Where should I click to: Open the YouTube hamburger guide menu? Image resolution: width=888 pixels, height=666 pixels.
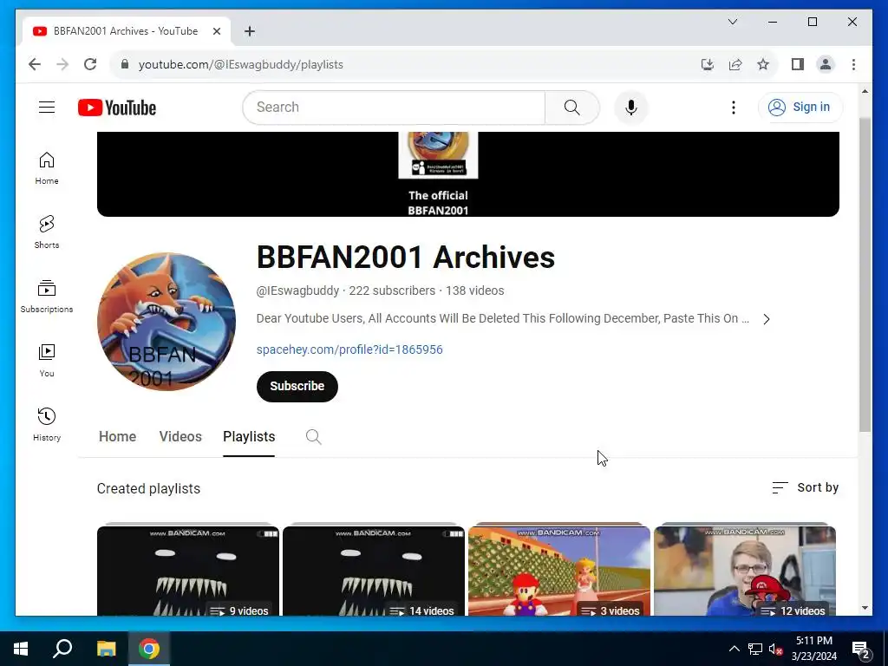(x=47, y=107)
